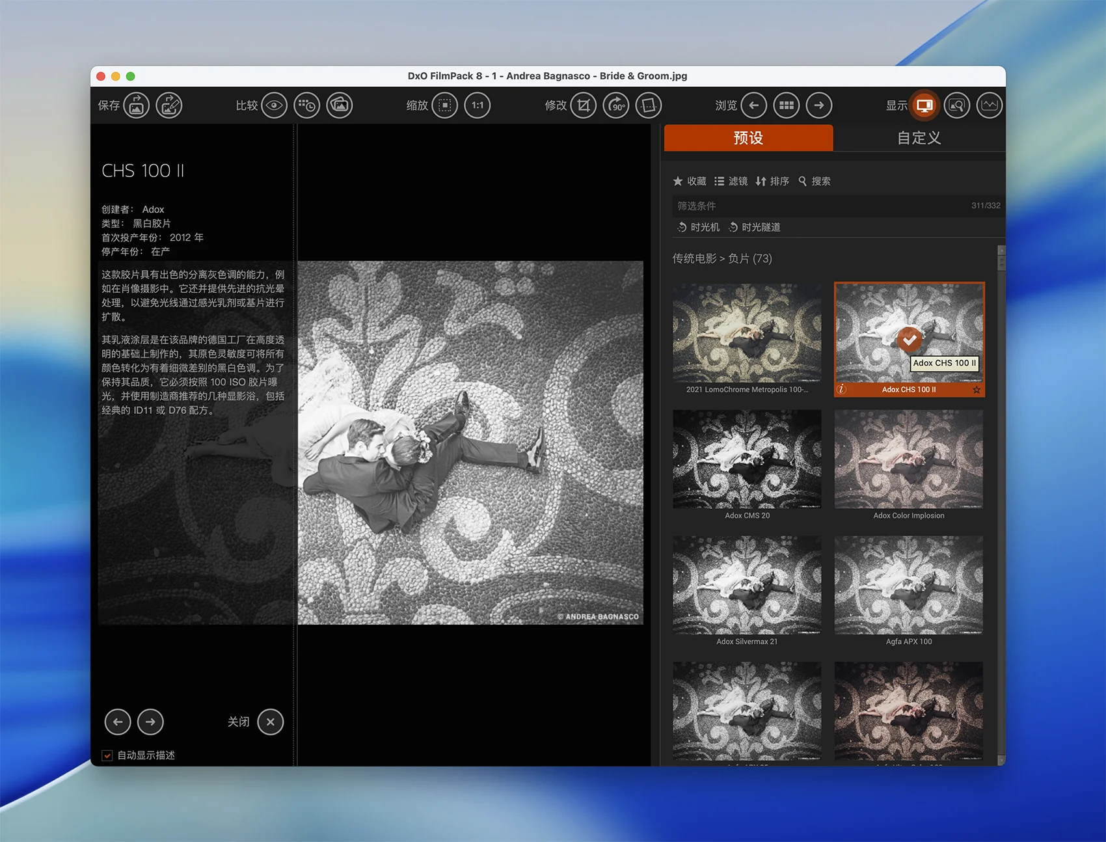The width and height of the screenshot is (1106, 842).
Task: Go to previous image with 浏览 back arrow
Action: (x=754, y=105)
